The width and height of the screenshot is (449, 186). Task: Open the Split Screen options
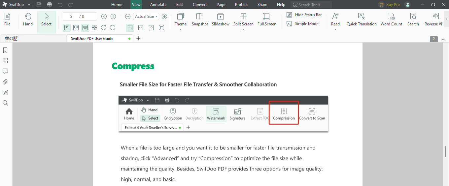(243, 21)
